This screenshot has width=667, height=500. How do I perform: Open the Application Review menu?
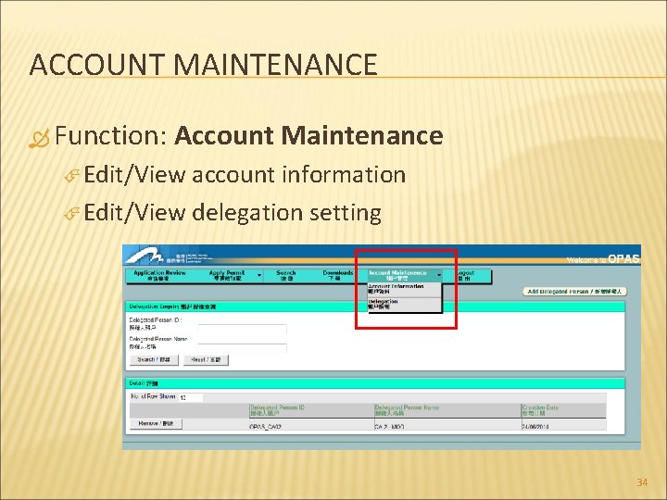point(160,276)
